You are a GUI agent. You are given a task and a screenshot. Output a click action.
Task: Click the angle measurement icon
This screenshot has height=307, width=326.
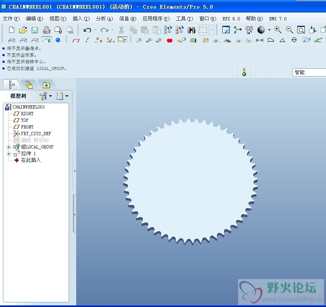pos(282,40)
